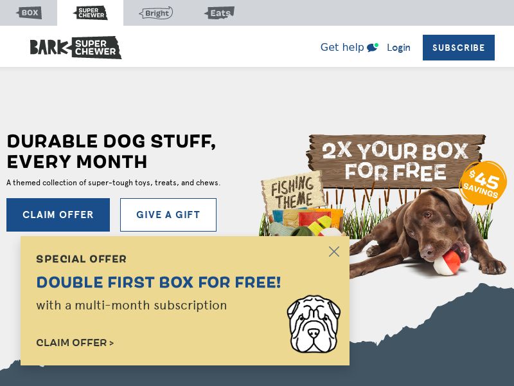Switch to the Bright brand tab
The height and width of the screenshot is (386, 514).
(x=156, y=13)
